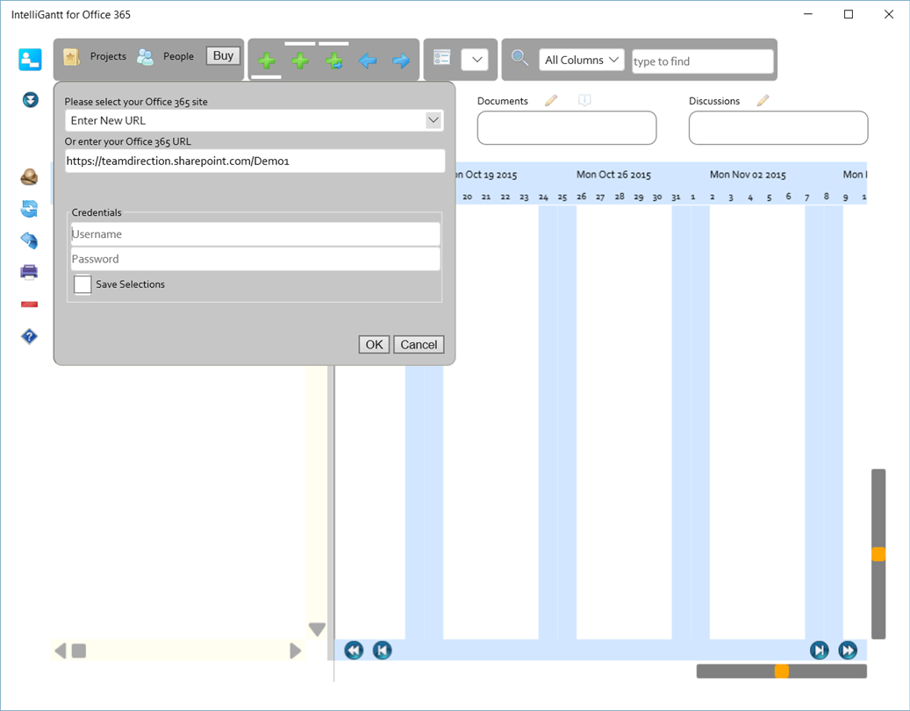Click the 'type to find' search field

[702, 61]
